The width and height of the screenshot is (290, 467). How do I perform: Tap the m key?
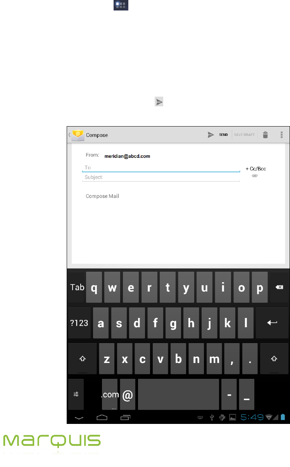coord(214,359)
